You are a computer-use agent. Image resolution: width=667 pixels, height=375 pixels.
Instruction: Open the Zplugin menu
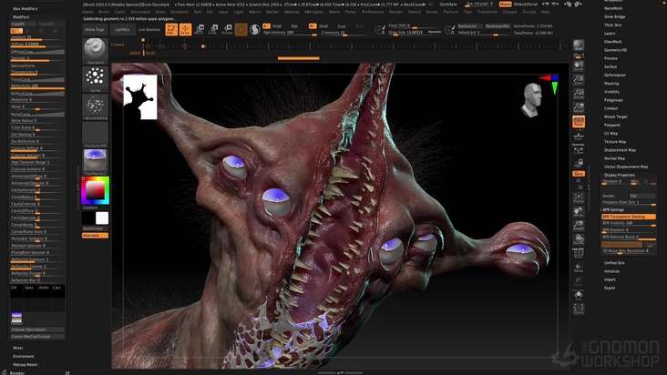coord(509,12)
